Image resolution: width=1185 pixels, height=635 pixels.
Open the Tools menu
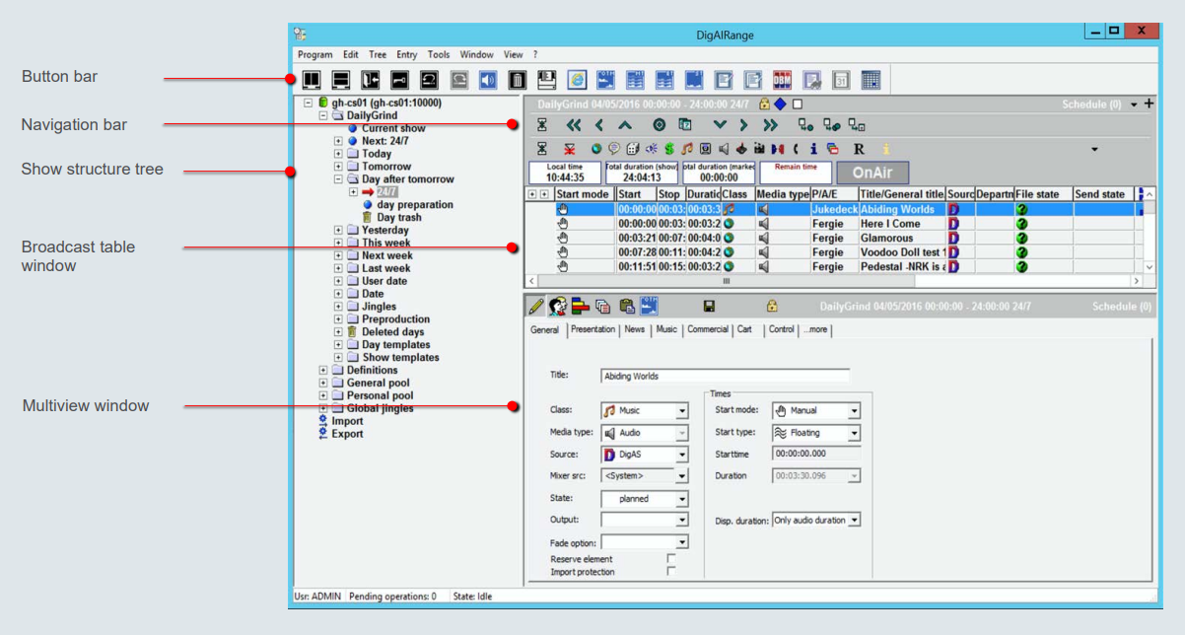pyautogui.click(x=439, y=55)
